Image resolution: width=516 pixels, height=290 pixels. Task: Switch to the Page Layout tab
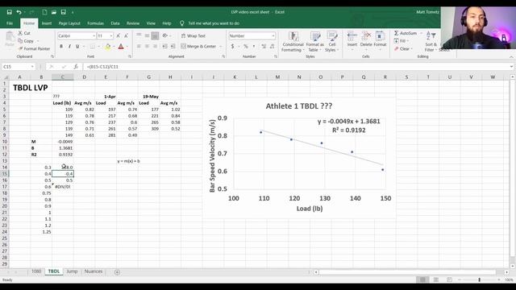(69, 23)
